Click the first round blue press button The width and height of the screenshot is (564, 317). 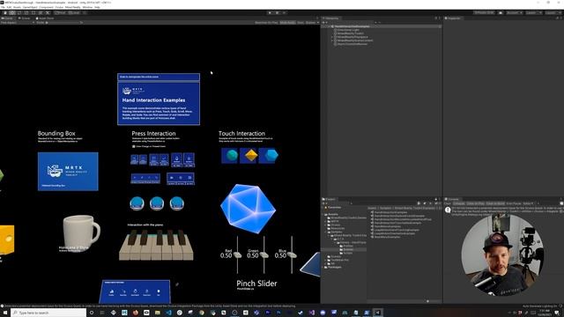[137, 203]
